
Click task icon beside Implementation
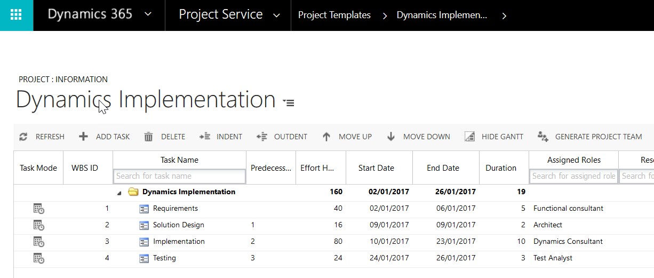point(144,242)
